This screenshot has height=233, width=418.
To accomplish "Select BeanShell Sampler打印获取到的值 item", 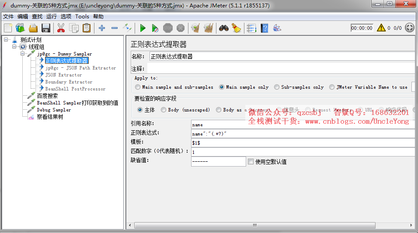I will (77, 103).
